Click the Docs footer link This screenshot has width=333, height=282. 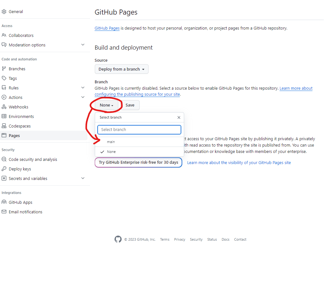pyautogui.click(x=225, y=239)
